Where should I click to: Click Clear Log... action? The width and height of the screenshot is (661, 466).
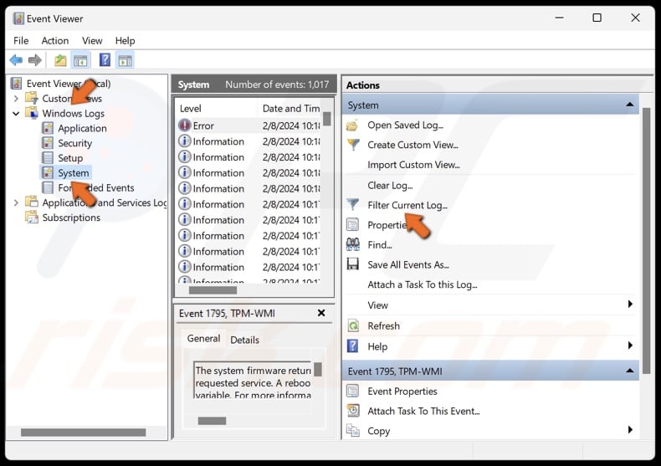(x=390, y=186)
